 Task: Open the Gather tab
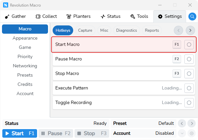(x=15, y=17)
